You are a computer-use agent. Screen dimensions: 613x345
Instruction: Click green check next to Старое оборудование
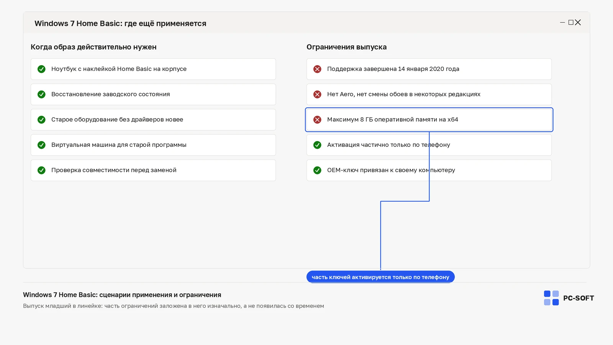pos(41,120)
